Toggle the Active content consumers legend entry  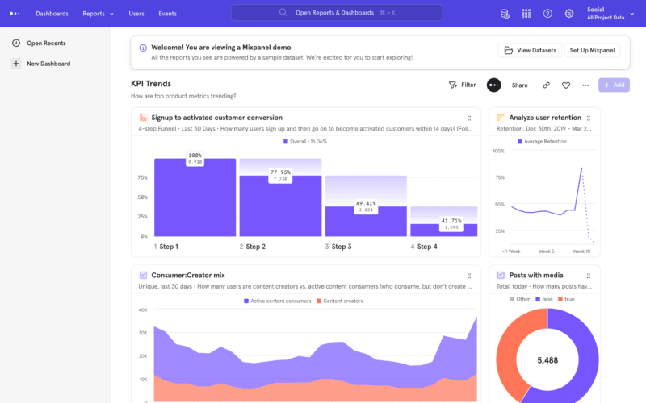[x=277, y=301]
